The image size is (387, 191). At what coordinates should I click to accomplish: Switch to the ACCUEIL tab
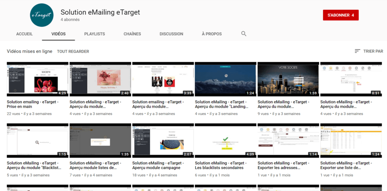tap(25, 34)
